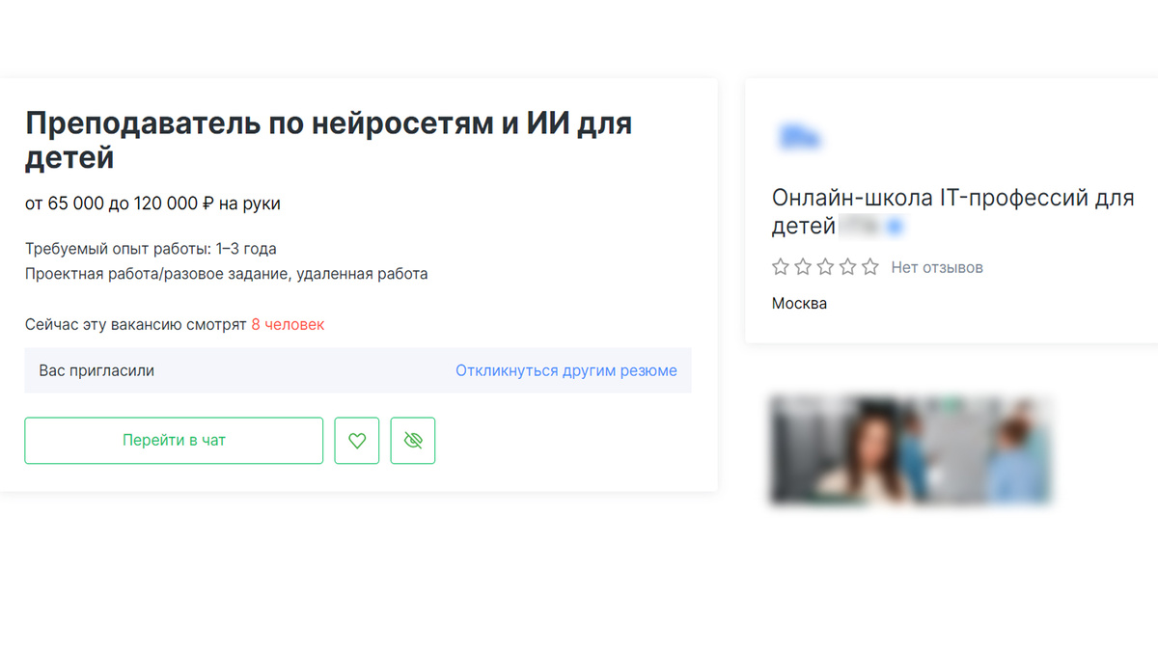Open the Онлайн-школа IT-профессий employer page

coord(952,198)
